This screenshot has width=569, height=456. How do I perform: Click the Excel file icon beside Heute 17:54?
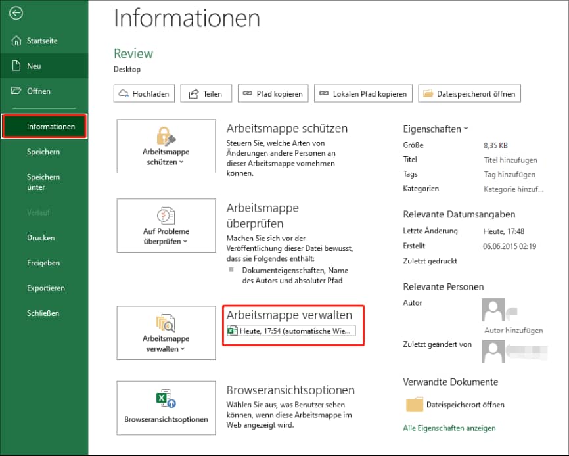click(232, 331)
